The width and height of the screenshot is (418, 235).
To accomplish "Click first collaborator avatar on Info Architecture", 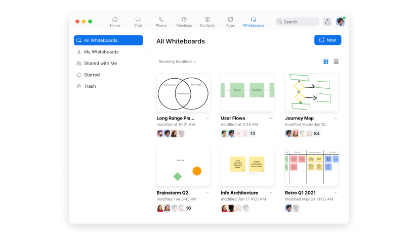I will pyautogui.click(x=225, y=208).
